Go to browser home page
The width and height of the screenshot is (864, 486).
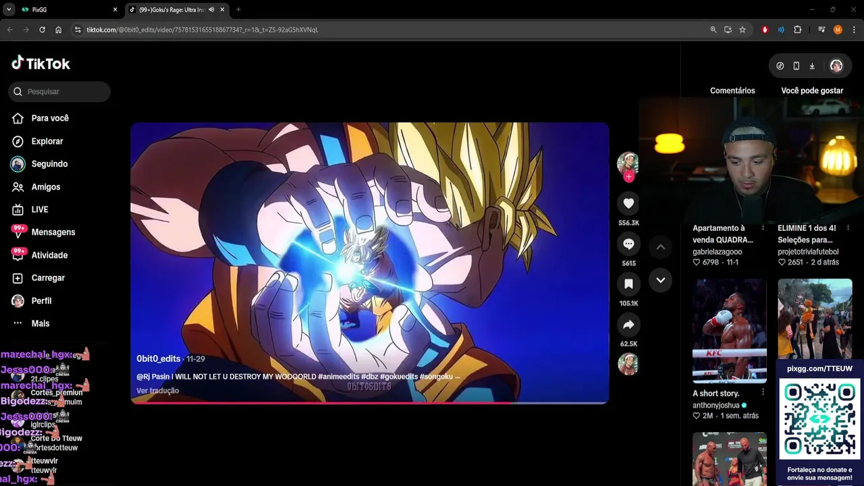(58, 30)
